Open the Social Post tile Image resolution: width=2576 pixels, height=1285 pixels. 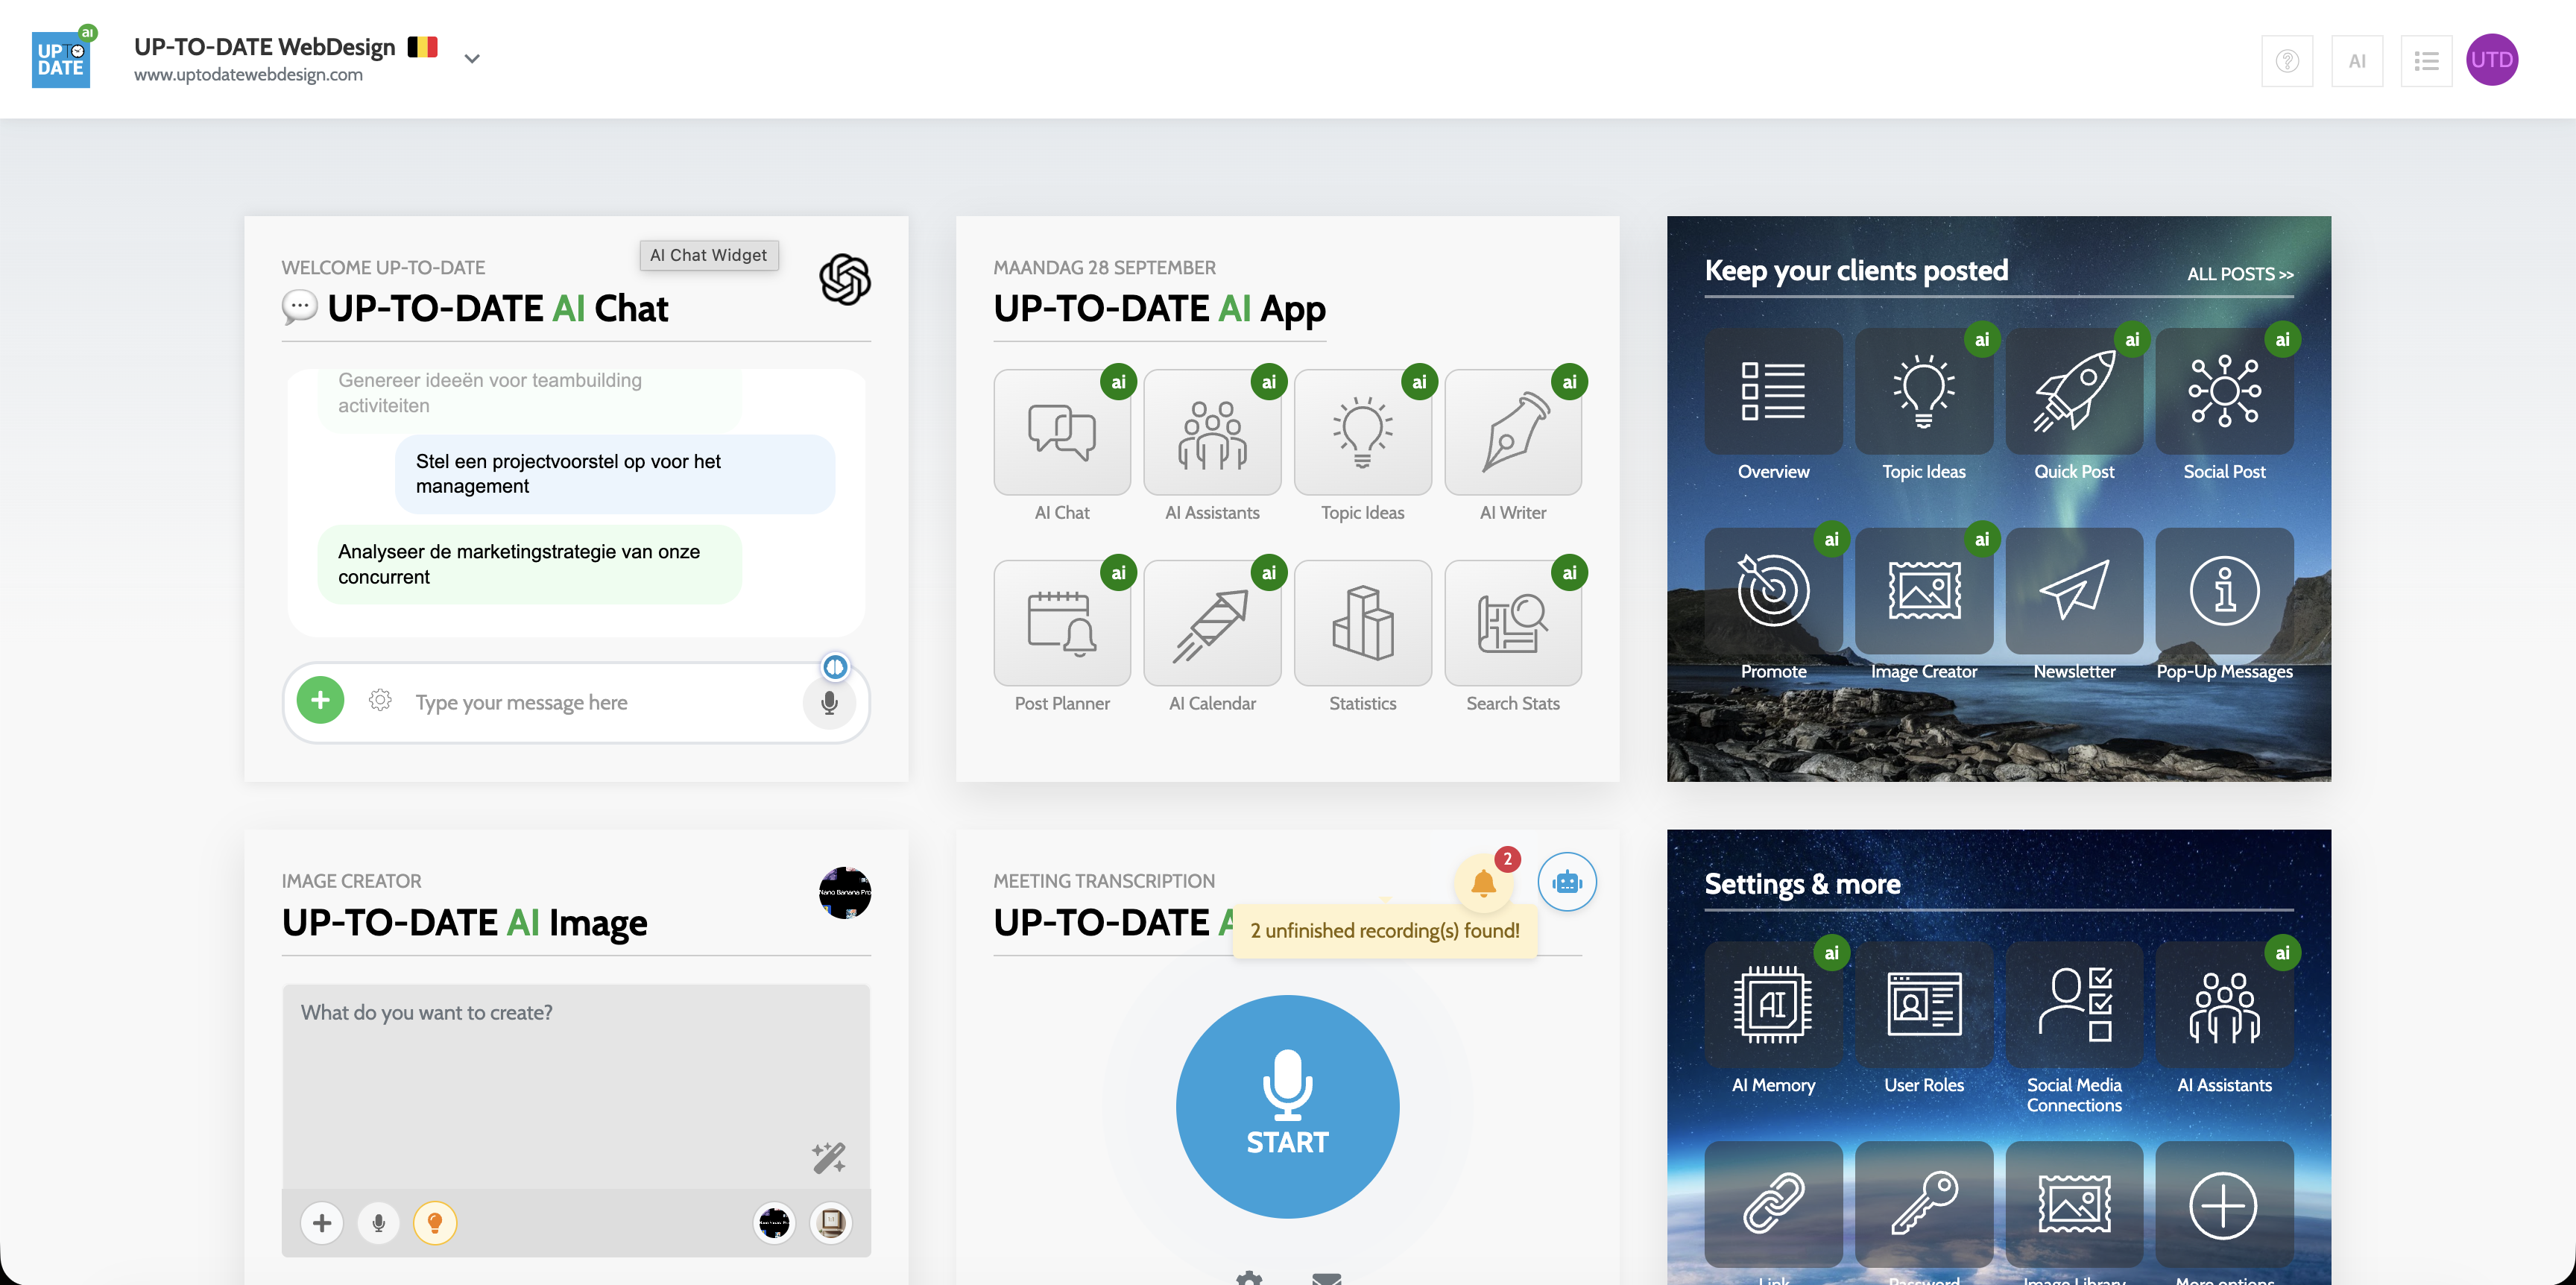2224,391
